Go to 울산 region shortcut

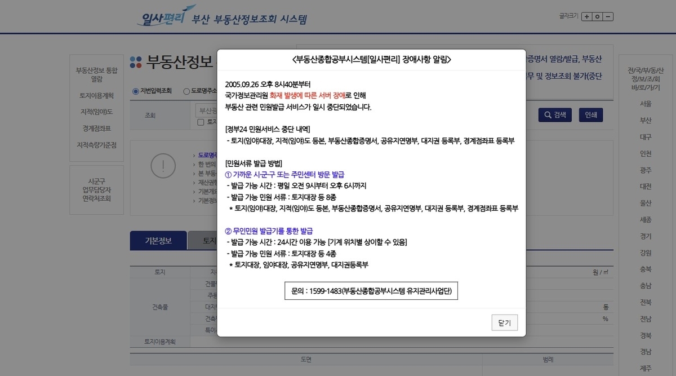646,204
